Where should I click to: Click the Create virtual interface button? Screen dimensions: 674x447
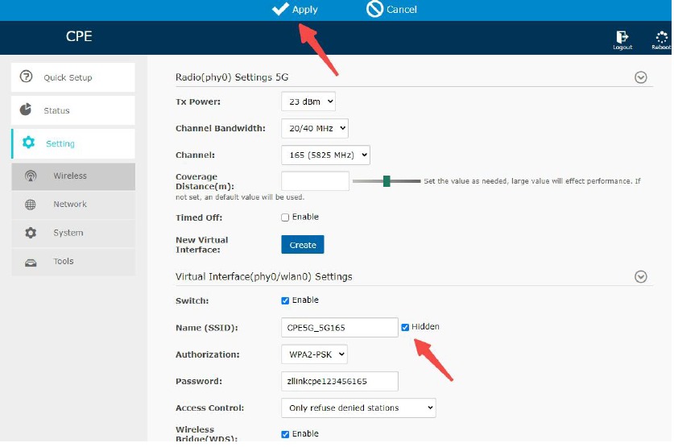tap(302, 245)
